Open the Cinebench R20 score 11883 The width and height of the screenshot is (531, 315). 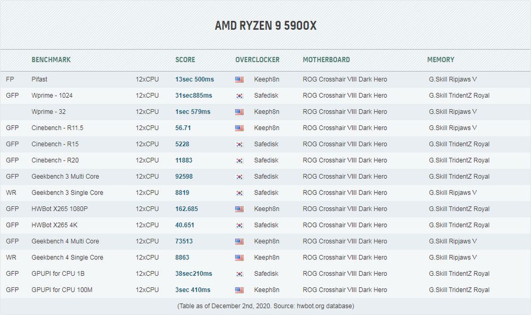coord(184,160)
